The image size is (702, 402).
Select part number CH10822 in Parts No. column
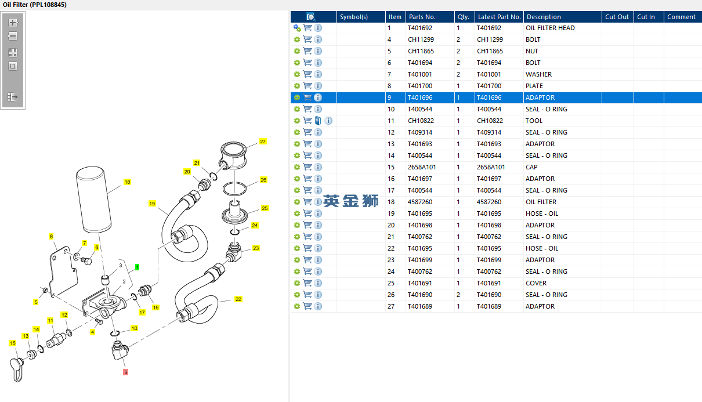430,121
